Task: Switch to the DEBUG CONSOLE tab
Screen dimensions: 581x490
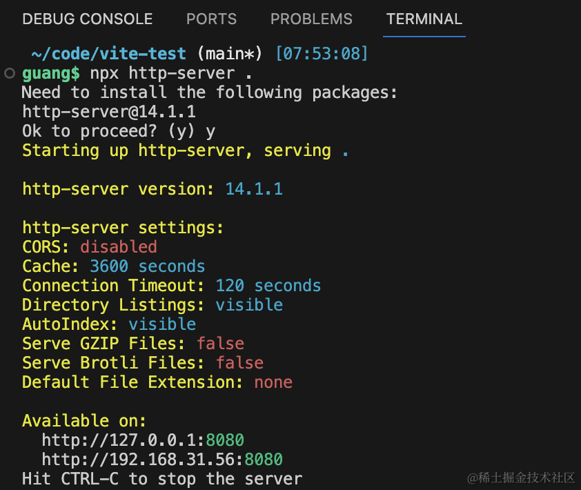Action: point(87,19)
